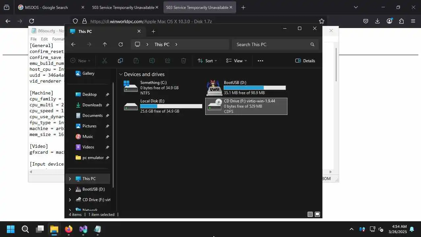Screen dimensions: 421x237
Task: Refresh the This PC view
Action: pyautogui.click(x=121, y=44)
